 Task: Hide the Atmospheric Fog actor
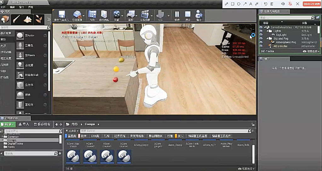click(x=261, y=42)
